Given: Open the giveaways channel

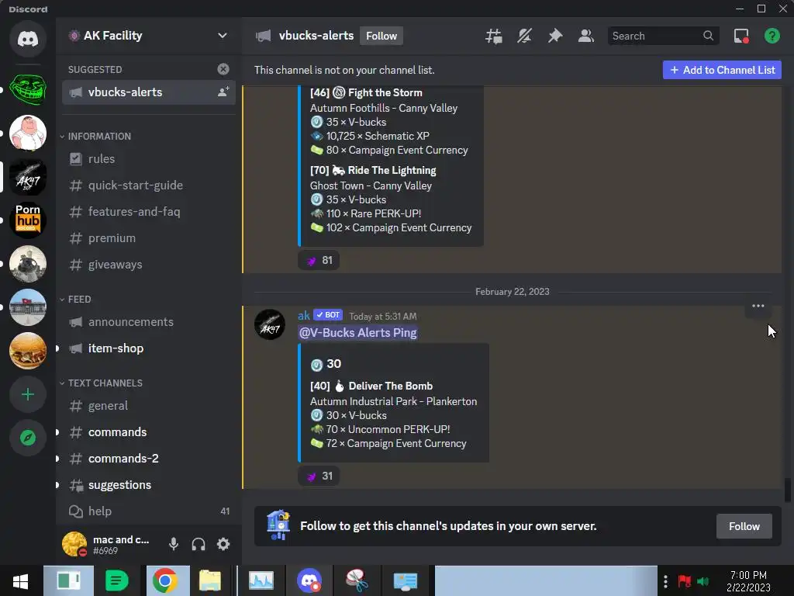Looking at the screenshot, I should [x=149, y=264].
